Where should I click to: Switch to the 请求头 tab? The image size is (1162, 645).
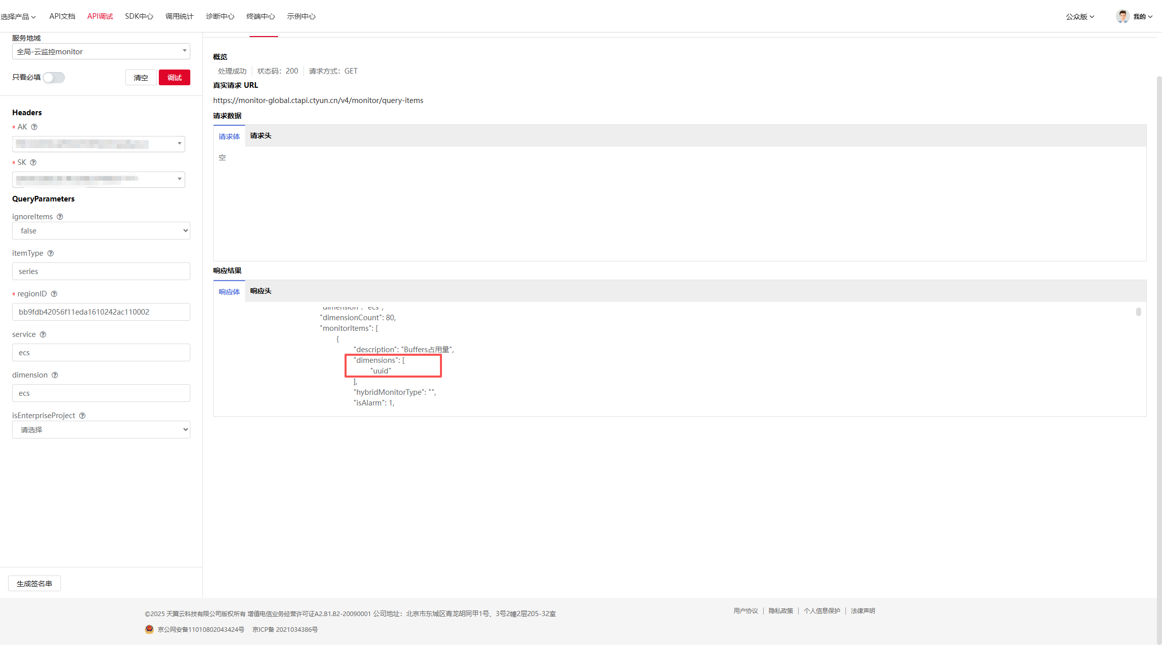pyautogui.click(x=260, y=136)
